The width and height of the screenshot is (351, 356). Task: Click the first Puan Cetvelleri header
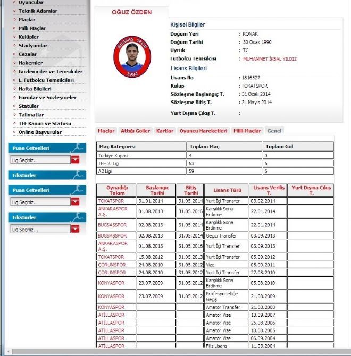coord(47,148)
